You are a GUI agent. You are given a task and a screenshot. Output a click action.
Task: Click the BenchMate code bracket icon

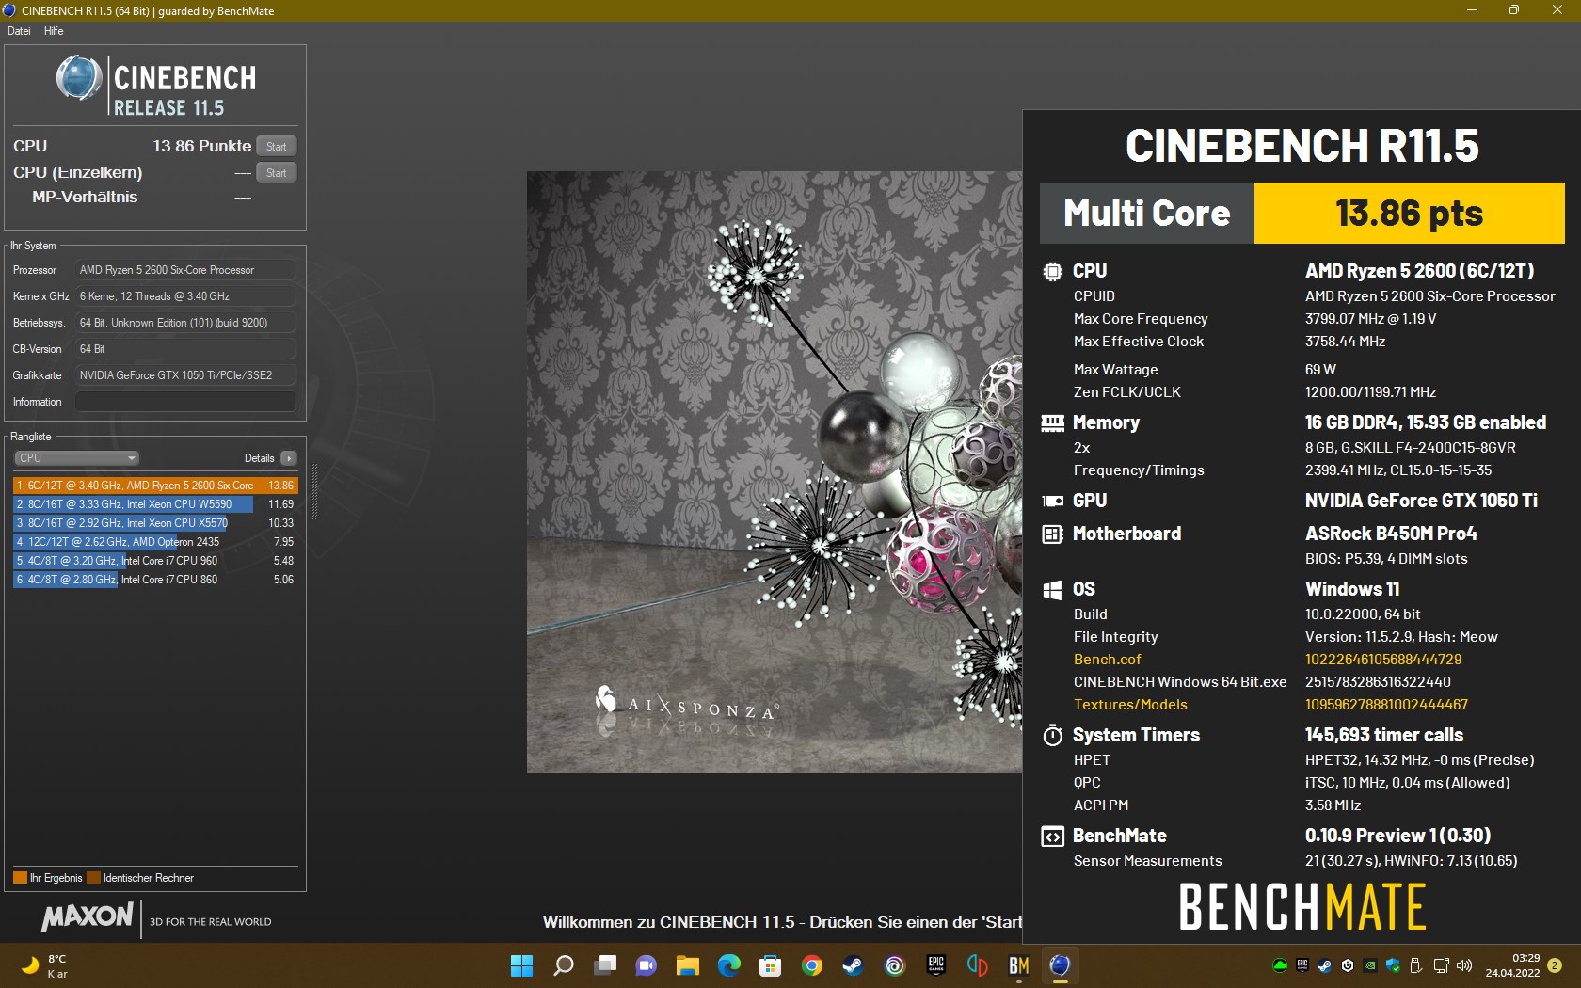[x=1052, y=837]
